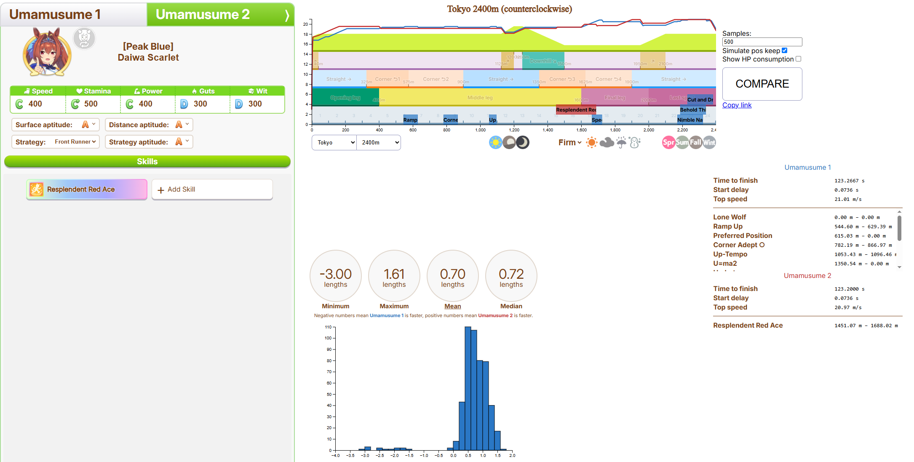Click the Behold Thine chart marker
This screenshot has height=462, width=914.
coord(693,110)
